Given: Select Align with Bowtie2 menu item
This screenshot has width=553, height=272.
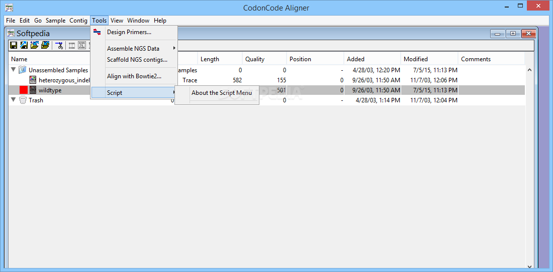Looking at the screenshot, I should click(134, 76).
